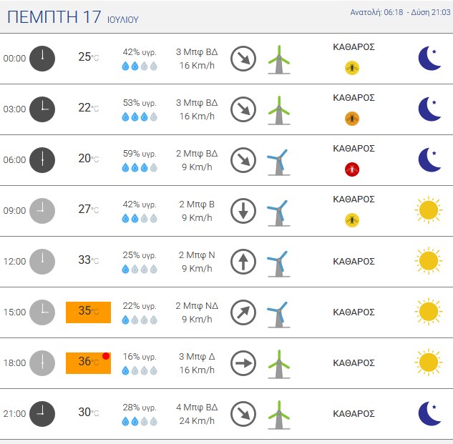453x444 pixels.
Task: Click the Ανατολή 06:18 - Δύση 21:03 text
Action: pos(401,12)
